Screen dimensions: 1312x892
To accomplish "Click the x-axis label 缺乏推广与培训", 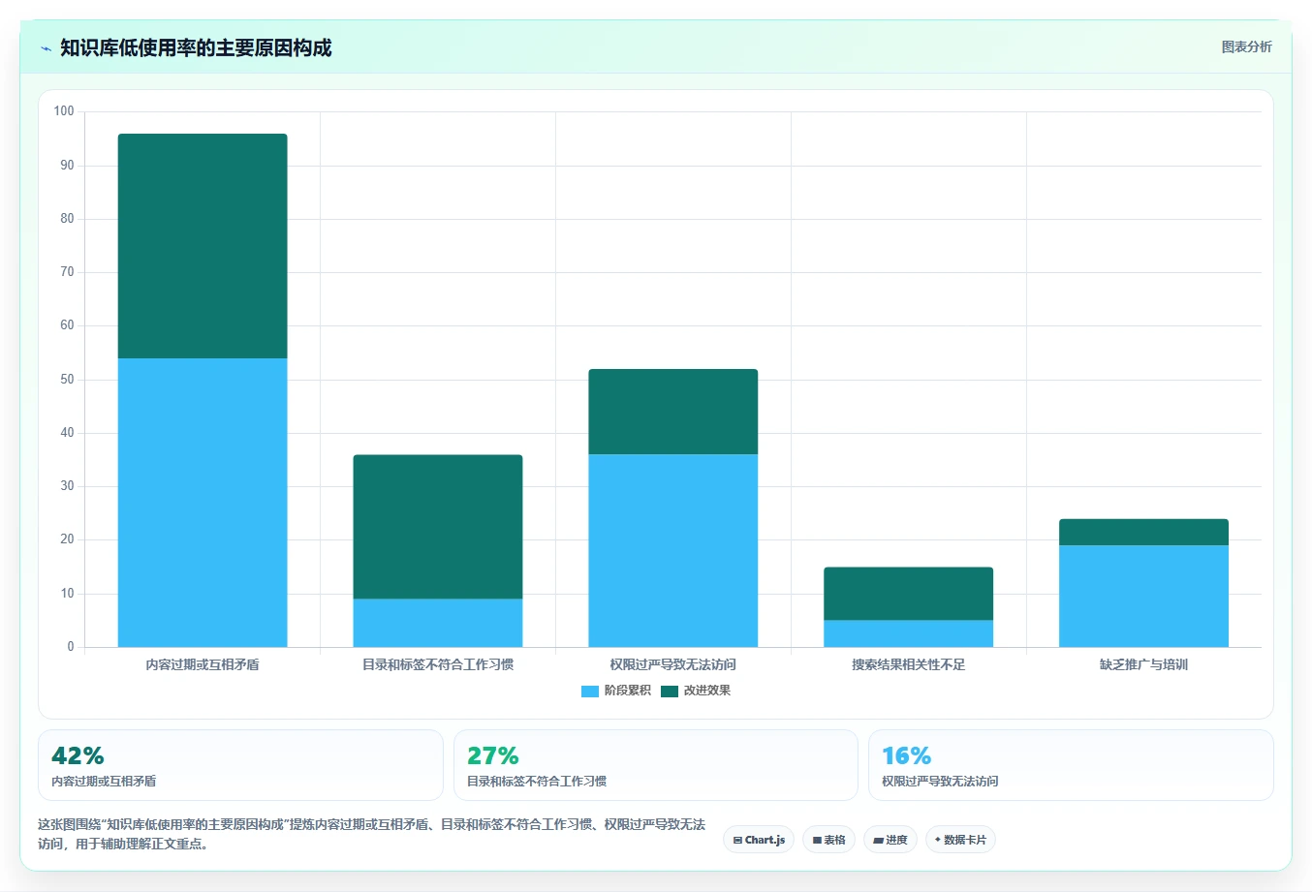I will pos(1143,664).
